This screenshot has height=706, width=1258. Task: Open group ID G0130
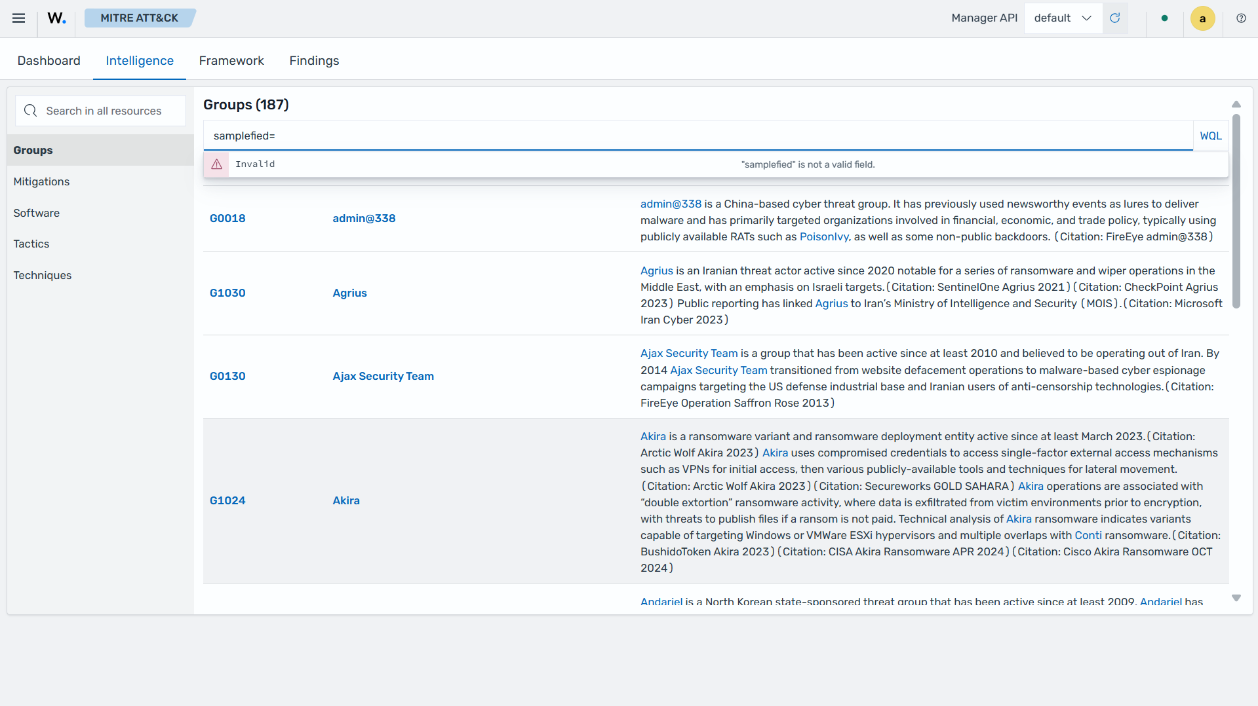coord(227,377)
